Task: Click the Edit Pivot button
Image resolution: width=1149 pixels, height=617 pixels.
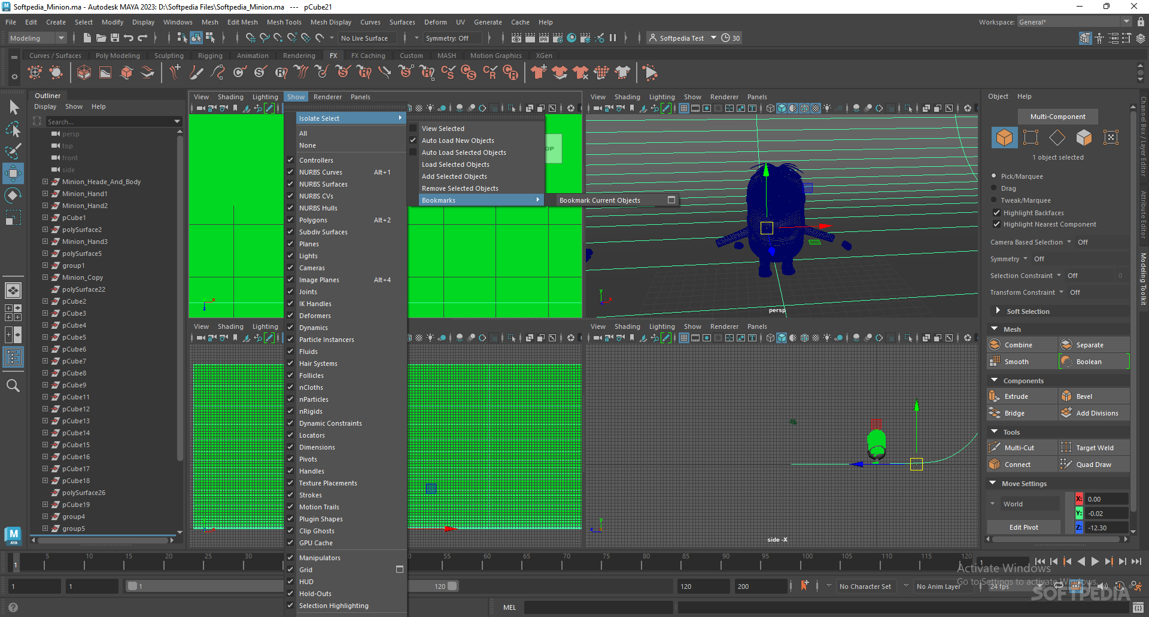Action: click(x=1024, y=527)
